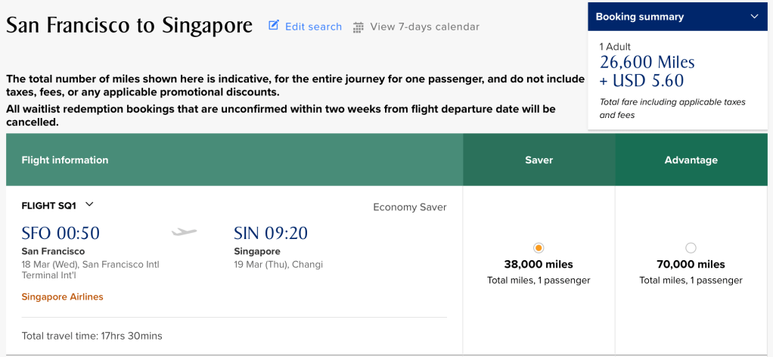Click the Singapore Airlines carrier link
The height and width of the screenshot is (357, 773).
point(63,296)
